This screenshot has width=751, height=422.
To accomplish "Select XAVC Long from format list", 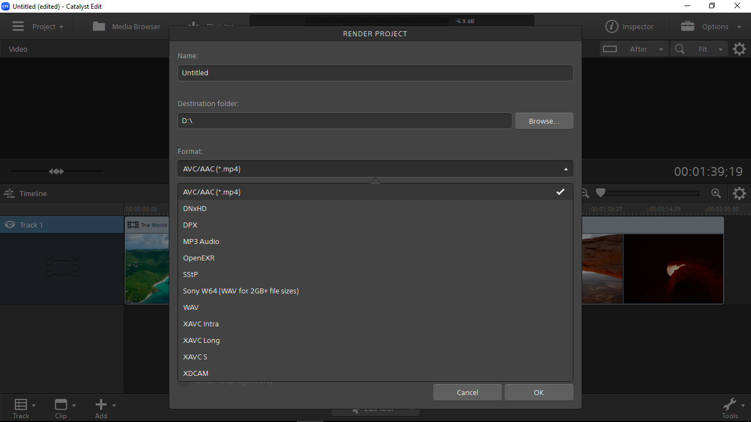I will tap(201, 340).
